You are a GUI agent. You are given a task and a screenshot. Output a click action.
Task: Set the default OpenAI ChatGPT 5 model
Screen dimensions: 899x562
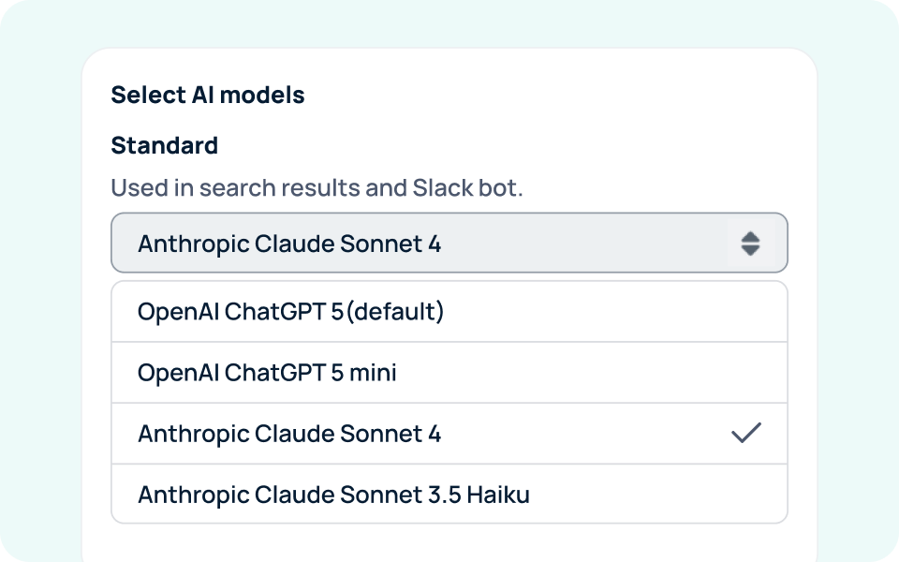point(290,311)
